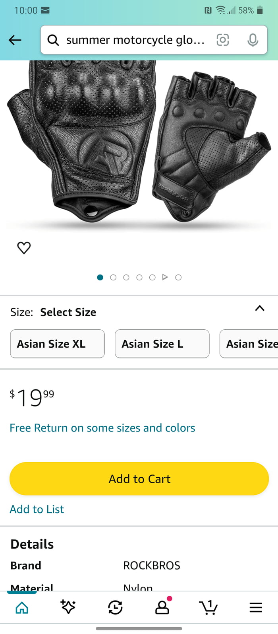Add the gloves to your wish list heart
The width and height of the screenshot is (278, 634).
coord(24,247)
